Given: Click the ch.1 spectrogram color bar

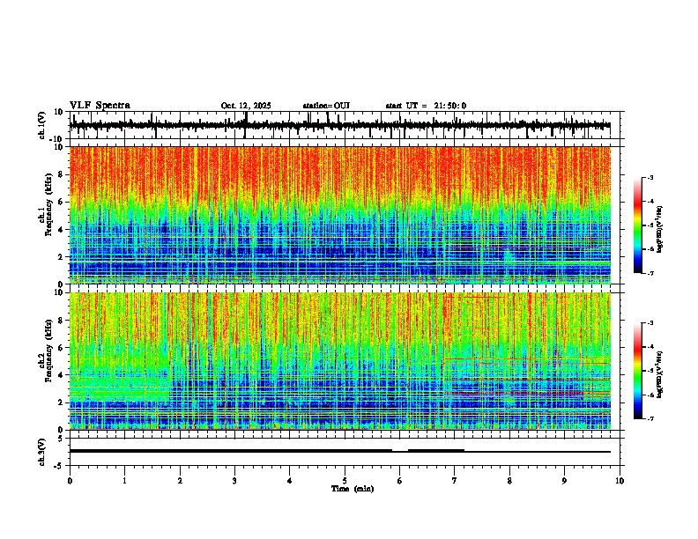Looking at the screenshot, I should click(x=638, y=225).
